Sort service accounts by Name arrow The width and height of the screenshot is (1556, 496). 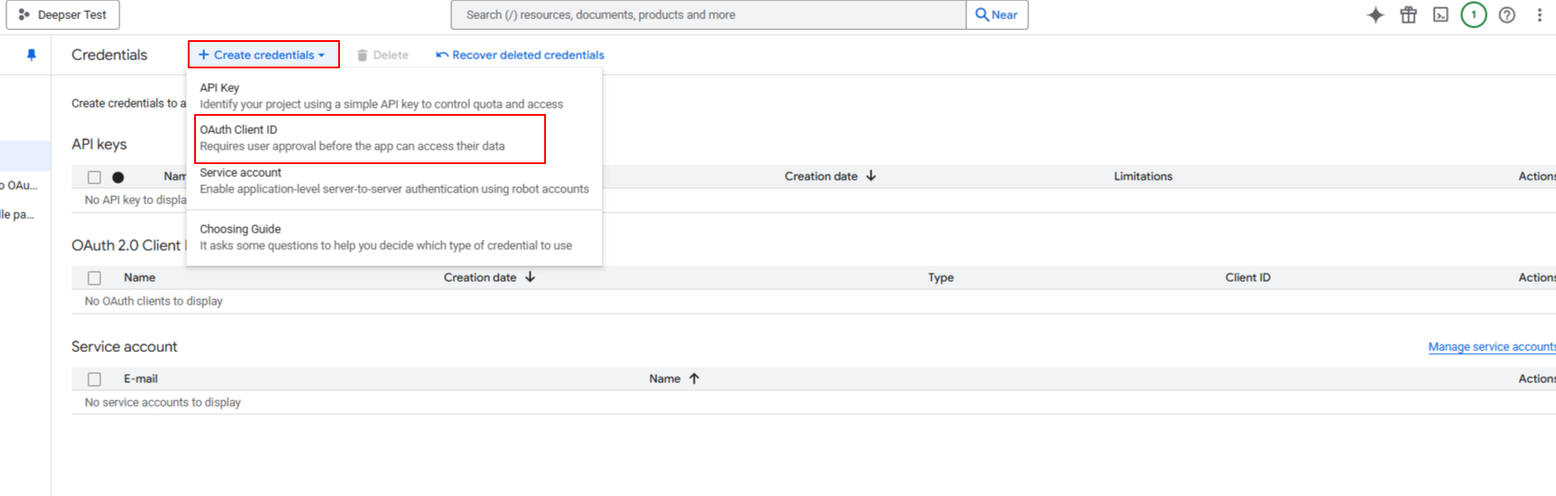tap(694, 378)
